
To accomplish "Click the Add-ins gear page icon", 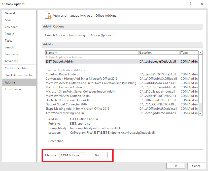I will click(x=48, y=15).
